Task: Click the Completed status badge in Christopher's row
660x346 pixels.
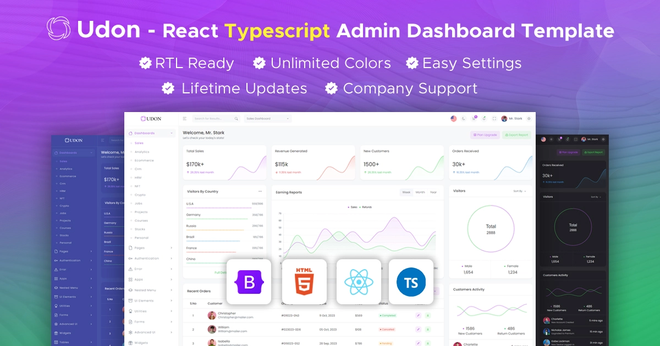Action: [388, 315]
